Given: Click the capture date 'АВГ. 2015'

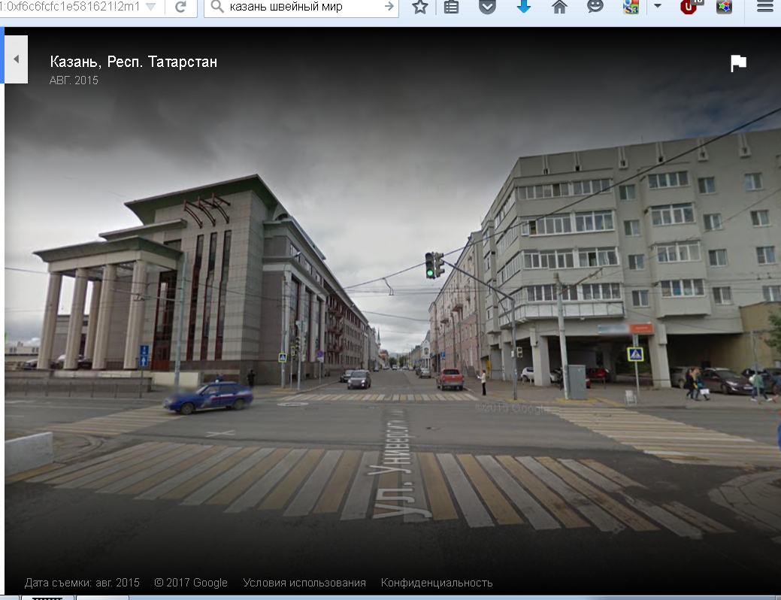Looking at the screenshot, I should point(74,80).
